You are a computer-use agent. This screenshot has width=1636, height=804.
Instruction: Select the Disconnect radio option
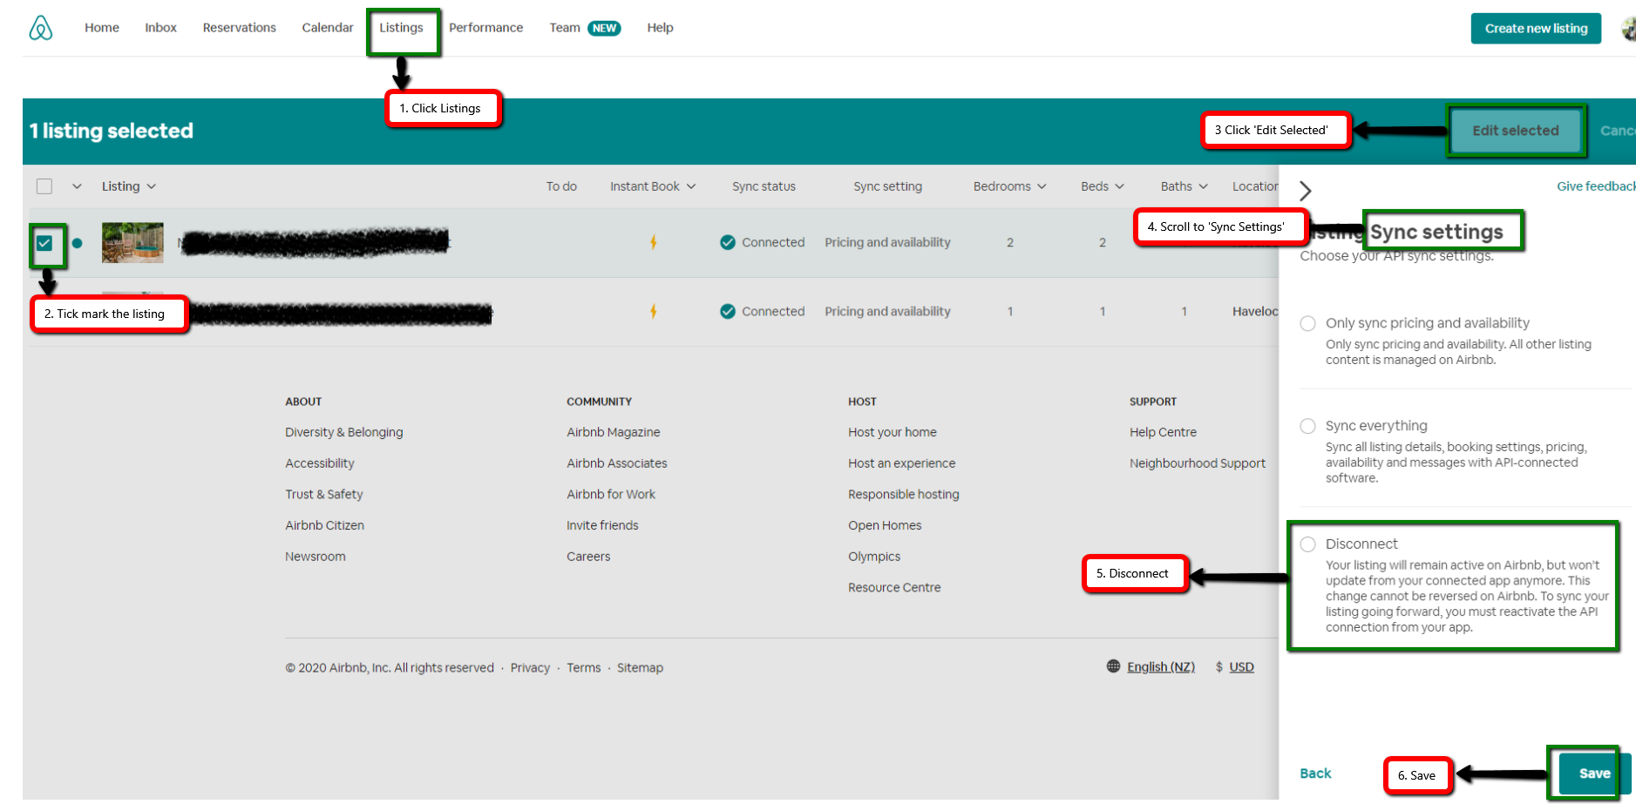pyautogui.click(x=1308, y=544)
